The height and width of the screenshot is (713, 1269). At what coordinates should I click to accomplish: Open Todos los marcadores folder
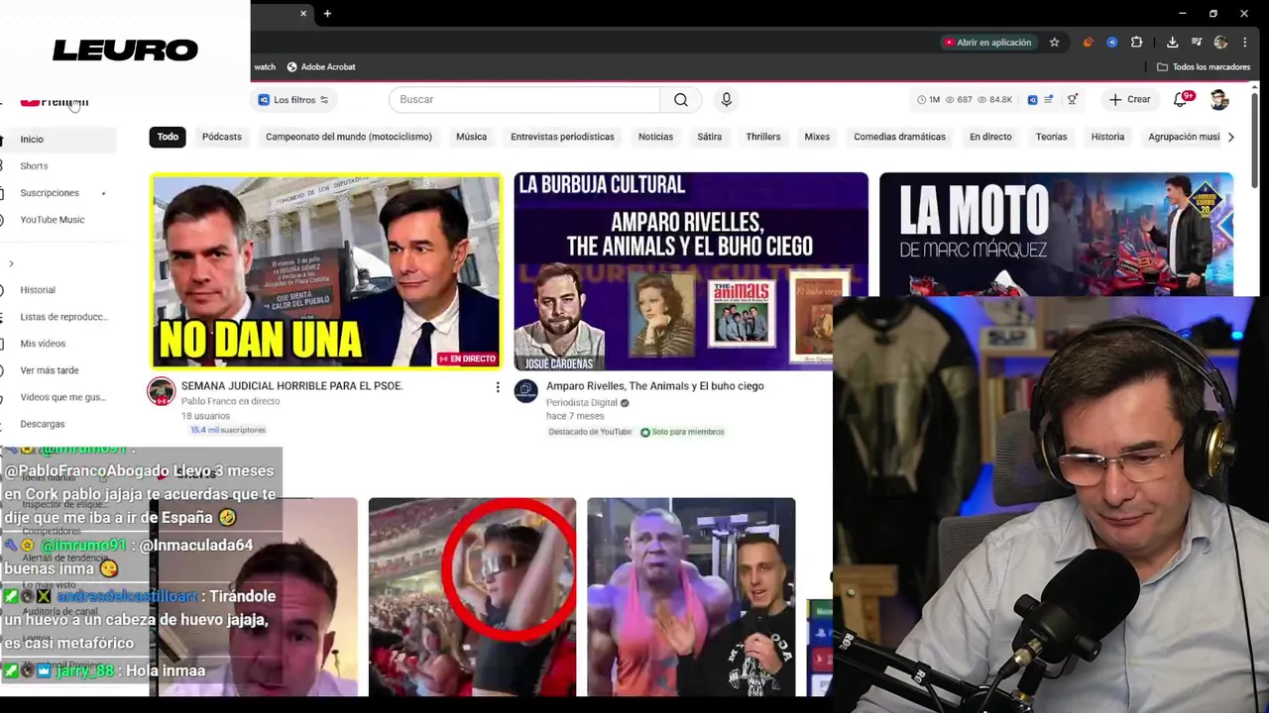1204,67
